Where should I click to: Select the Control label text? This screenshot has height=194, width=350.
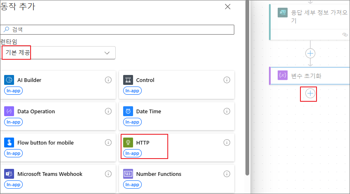click(x=145, y=80)
